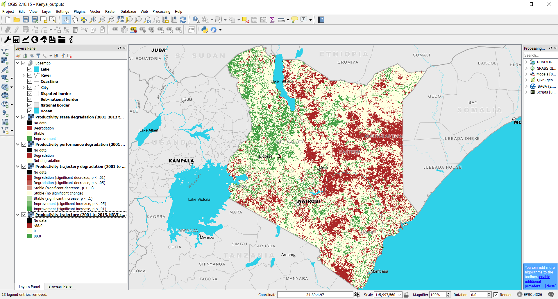This screenshot has width=558, height=299.
Task: Show Statistical Summary with the sigma icon
Action: 272,20
